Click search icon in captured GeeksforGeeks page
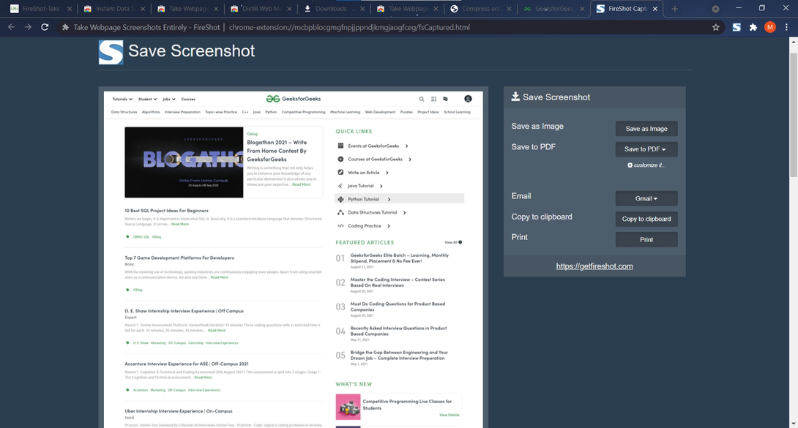Screen dimensions: 798x428 click(x=422, y=99)
